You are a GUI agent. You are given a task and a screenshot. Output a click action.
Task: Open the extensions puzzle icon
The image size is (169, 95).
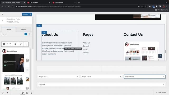(157, 6)
